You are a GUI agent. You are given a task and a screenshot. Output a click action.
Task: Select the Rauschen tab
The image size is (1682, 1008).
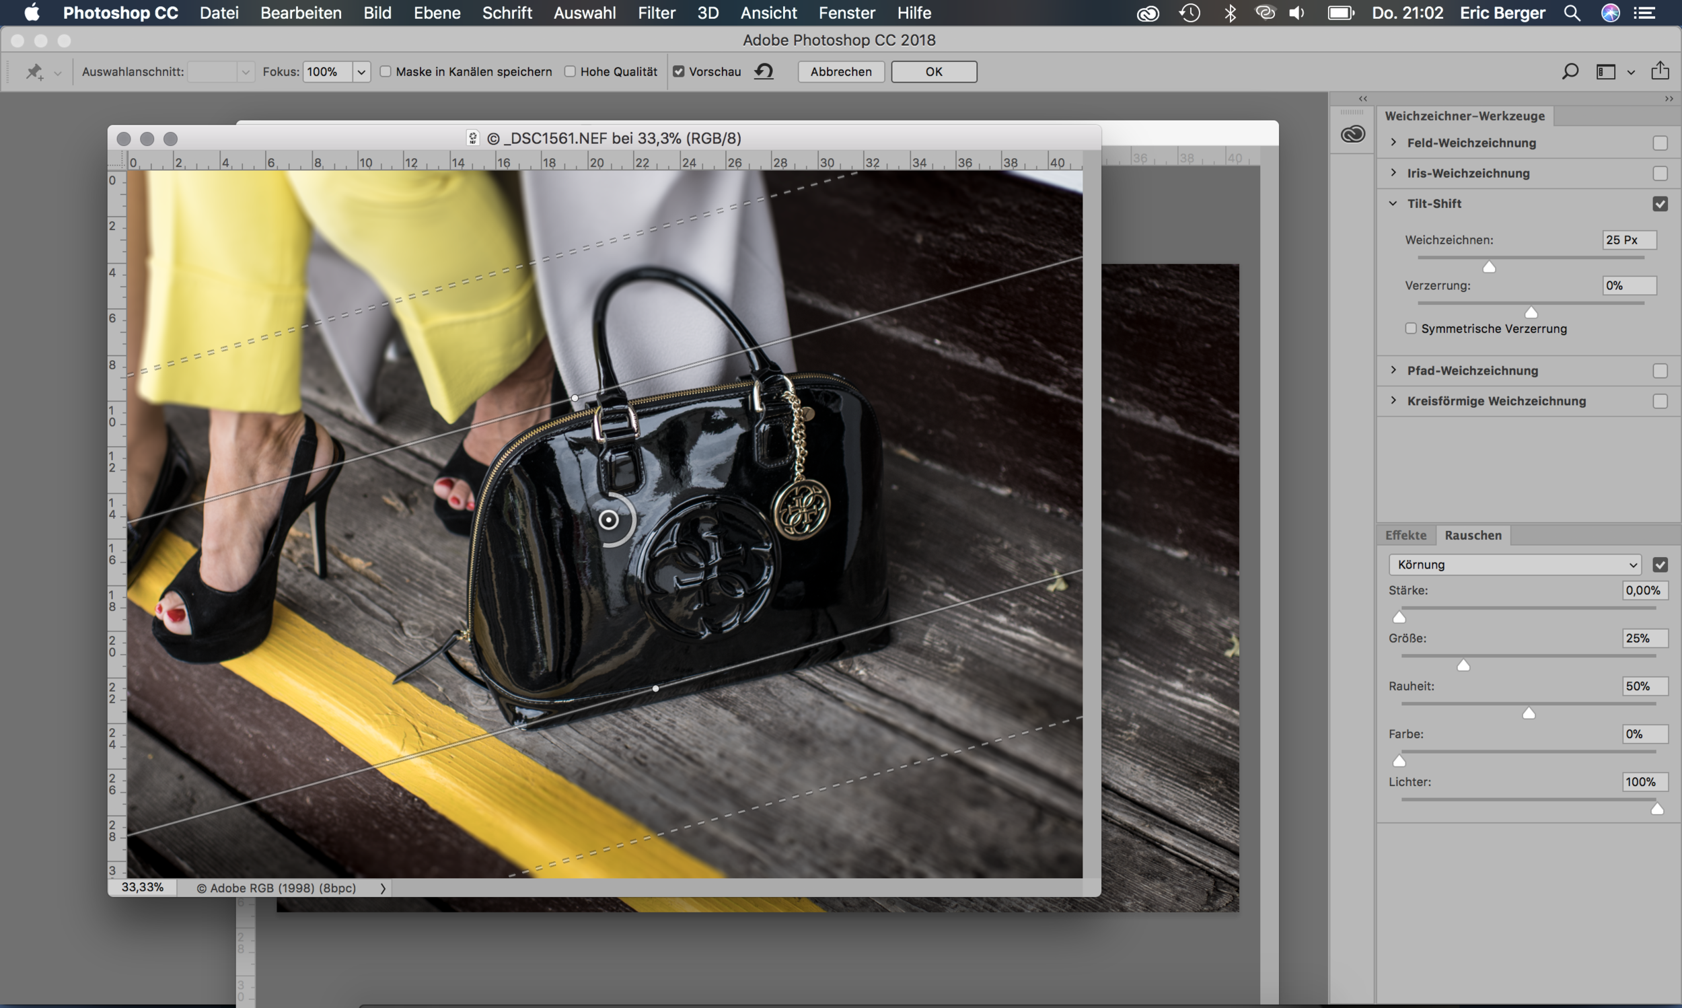click(x=1473, y=535)
